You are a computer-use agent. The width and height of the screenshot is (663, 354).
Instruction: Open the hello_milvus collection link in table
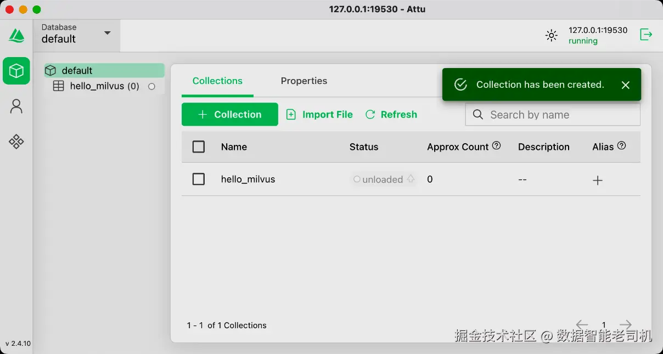coord(248,179)
